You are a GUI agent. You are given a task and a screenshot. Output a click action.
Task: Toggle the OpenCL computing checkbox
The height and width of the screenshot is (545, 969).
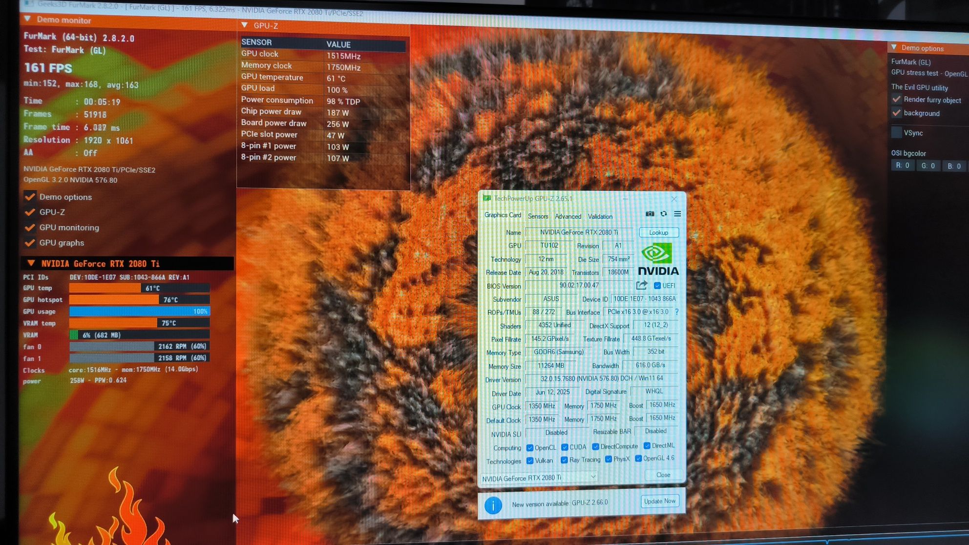[530, 448]
